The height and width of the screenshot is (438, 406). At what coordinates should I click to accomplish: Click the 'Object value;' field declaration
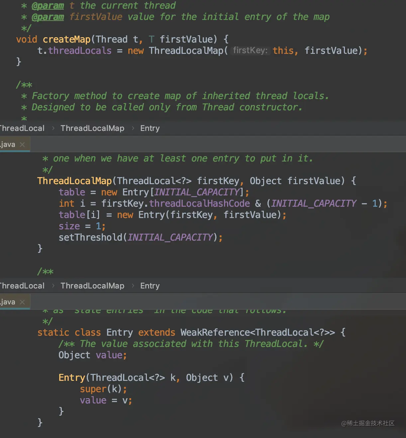click(93, 355)
